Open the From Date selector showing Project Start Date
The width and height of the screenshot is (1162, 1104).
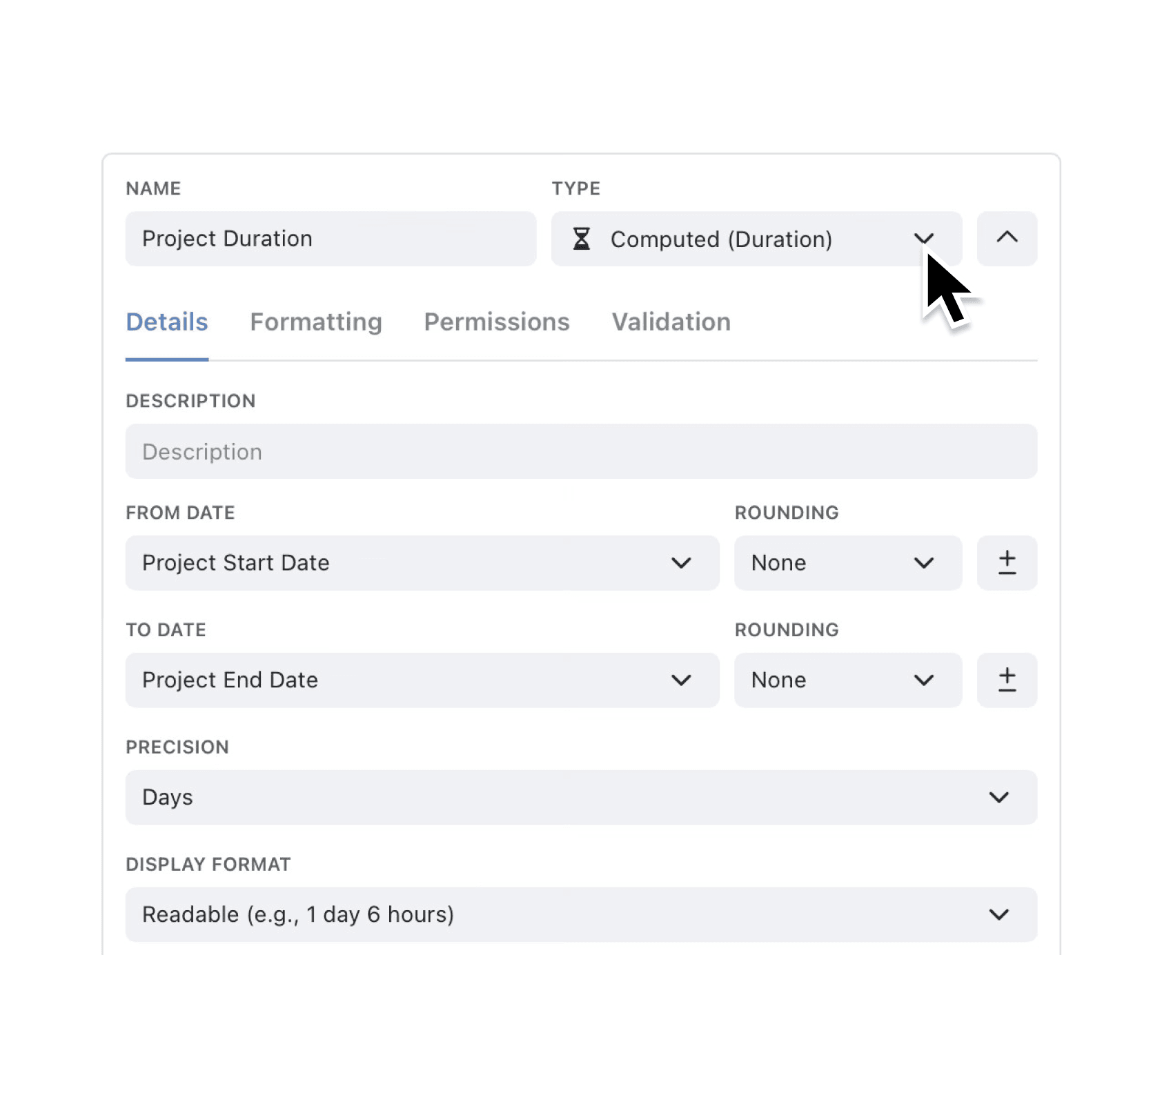[x=682, y=563]
